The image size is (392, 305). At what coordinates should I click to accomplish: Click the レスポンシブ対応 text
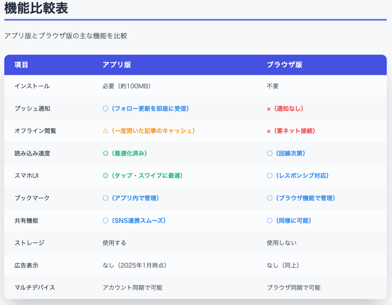pyautogui.click(x=301, y=175)
